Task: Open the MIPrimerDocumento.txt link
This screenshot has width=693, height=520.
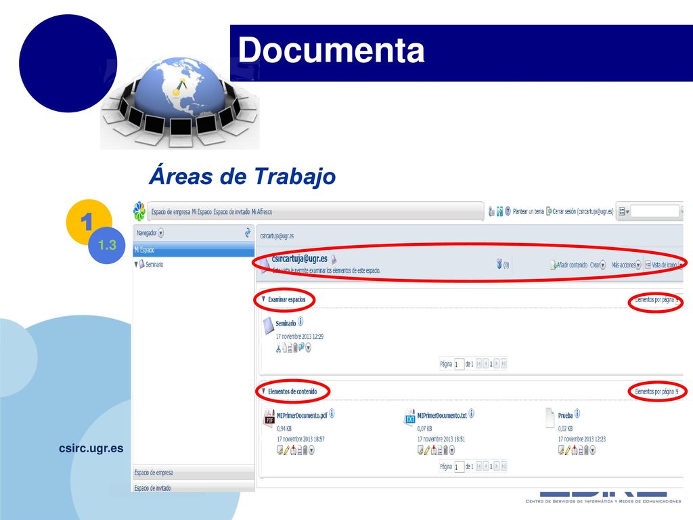Action: tap(442, 416)
